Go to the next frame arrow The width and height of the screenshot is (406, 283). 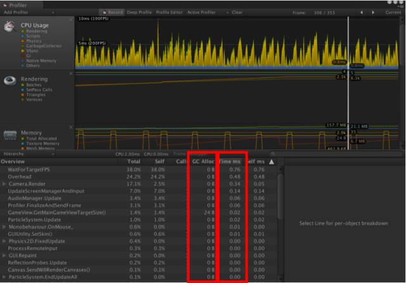373,13
